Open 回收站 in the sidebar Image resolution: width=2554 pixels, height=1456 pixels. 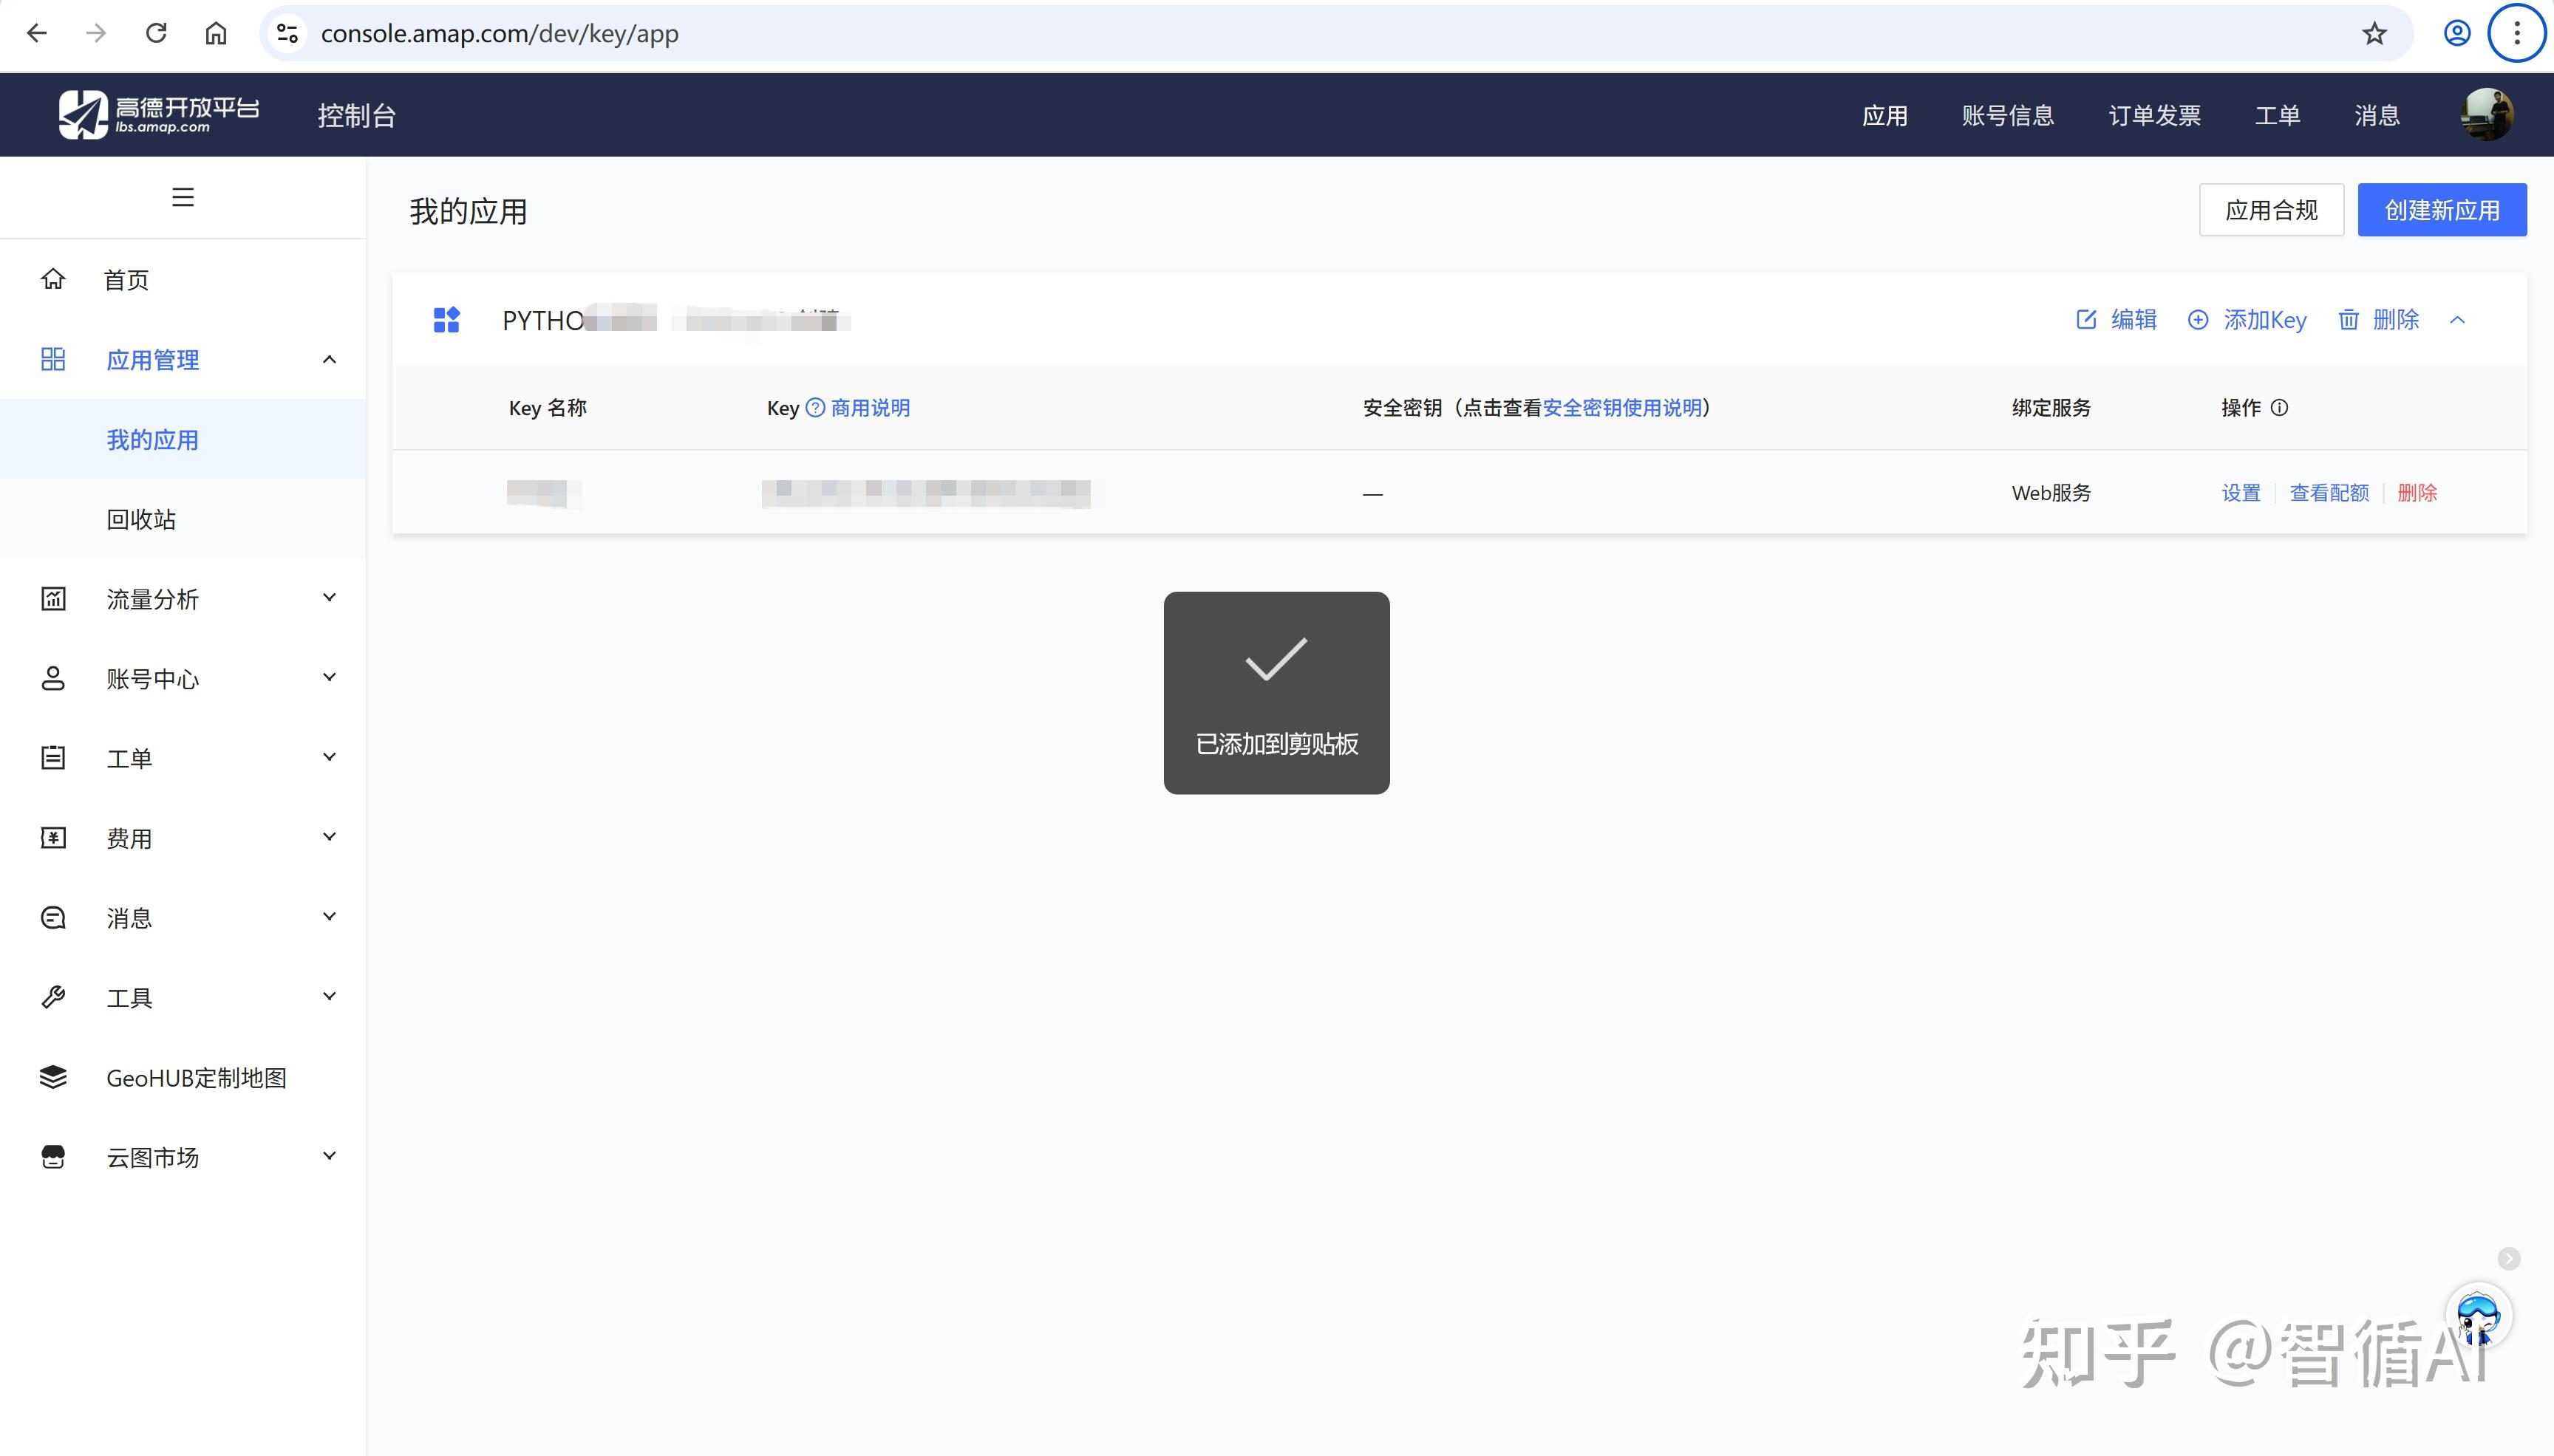(141, 519)
